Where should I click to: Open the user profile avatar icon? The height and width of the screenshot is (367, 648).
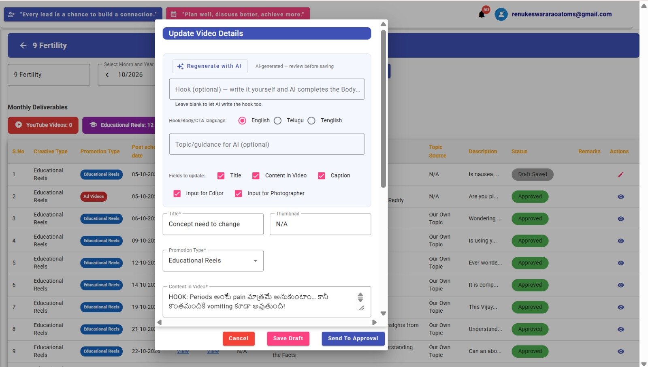pyautogui.click(x=501, y=15)
